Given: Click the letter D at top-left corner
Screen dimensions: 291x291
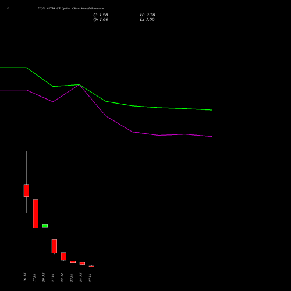Looking at the screenshot, I should pos(8,8).
